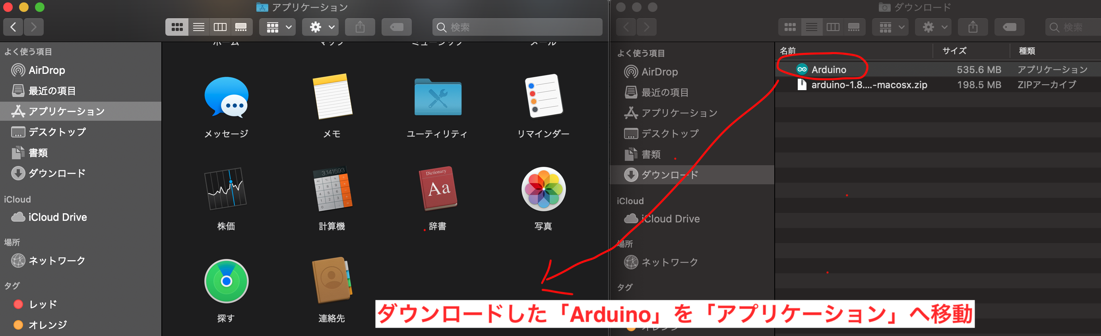Select 書類 in Applications window sidebar

81,153
